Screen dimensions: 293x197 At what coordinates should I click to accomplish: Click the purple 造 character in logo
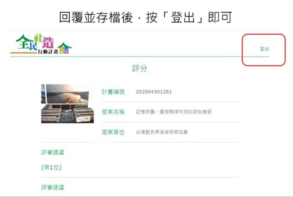point(48,43)
